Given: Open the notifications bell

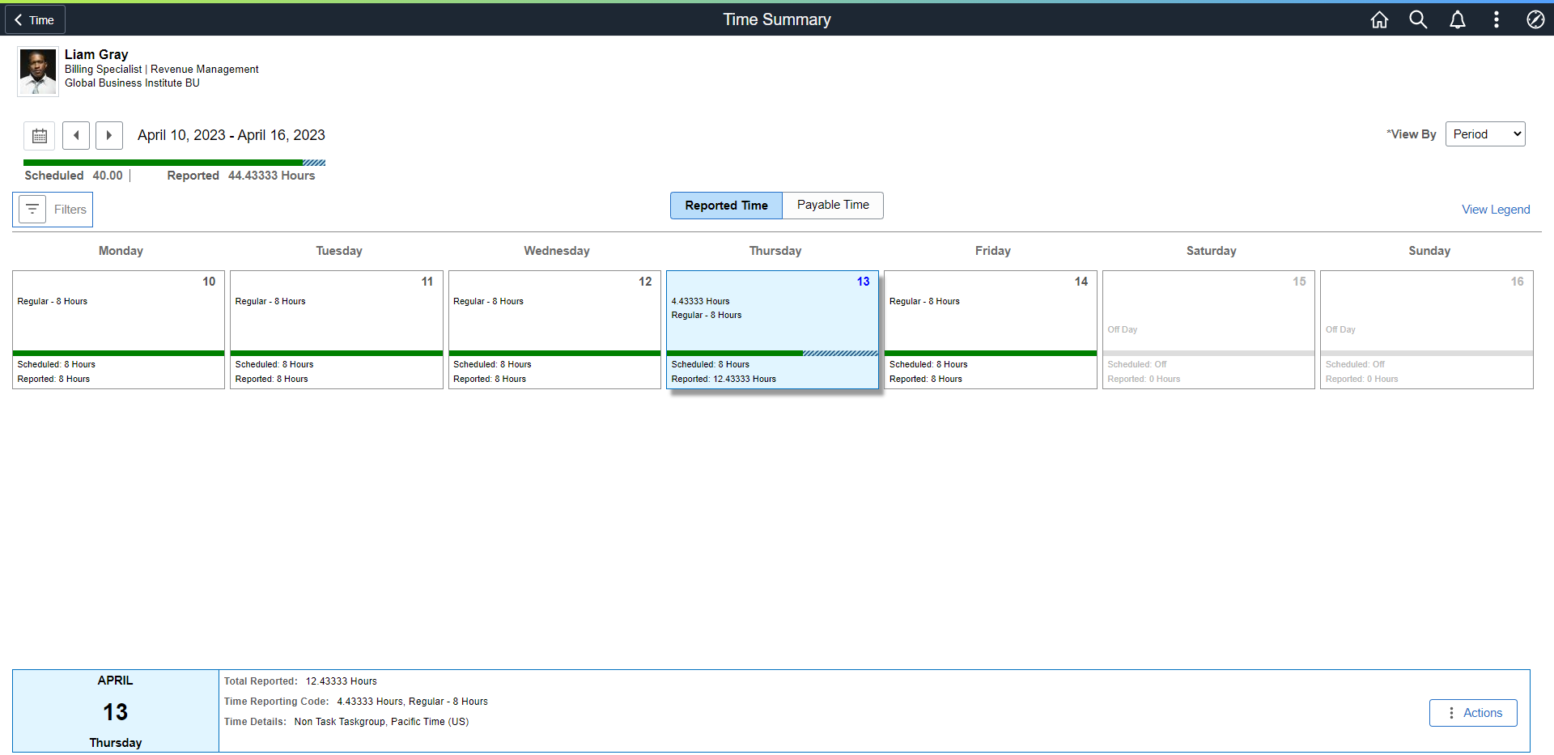Looking at the screenshot, I should click(x=1457, y=19).
